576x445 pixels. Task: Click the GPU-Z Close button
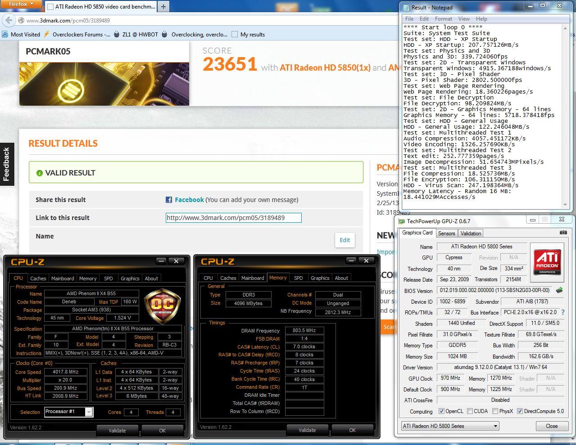tap(552, 426)
